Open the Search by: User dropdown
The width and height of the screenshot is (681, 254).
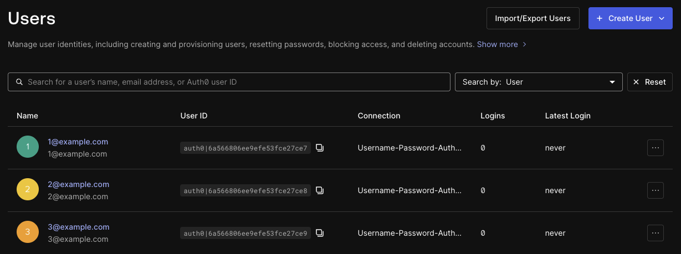pos(539,82)
